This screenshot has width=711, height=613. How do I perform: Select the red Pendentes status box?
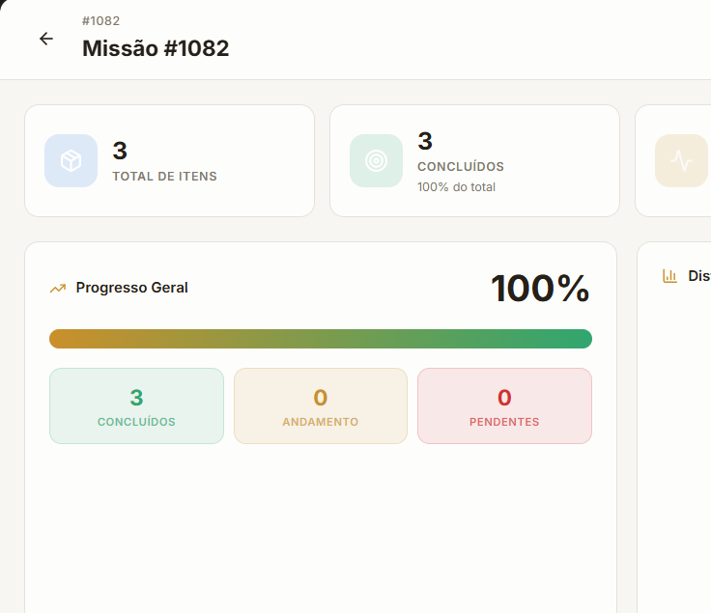504,405
